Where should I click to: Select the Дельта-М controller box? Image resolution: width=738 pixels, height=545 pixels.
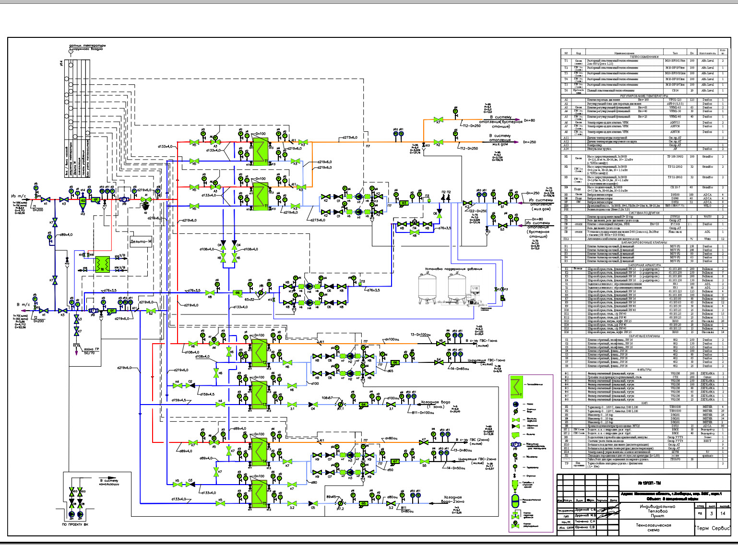click(x=141, y=242)
